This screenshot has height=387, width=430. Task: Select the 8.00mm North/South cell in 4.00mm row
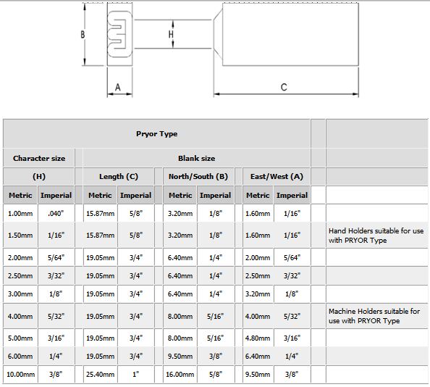[180, 316]
